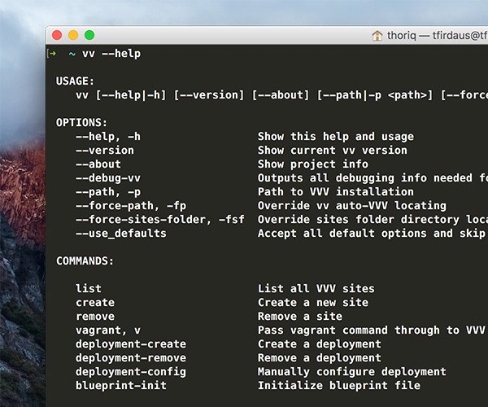
Task: Click the 'remove' command
Action: click(x=95, y=316)
